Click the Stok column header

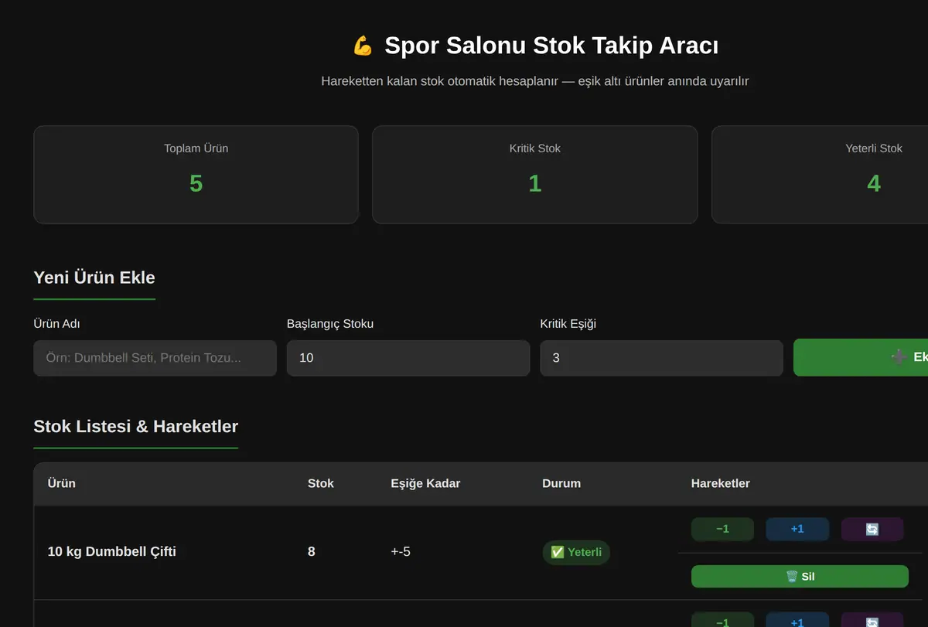point(321,483)
